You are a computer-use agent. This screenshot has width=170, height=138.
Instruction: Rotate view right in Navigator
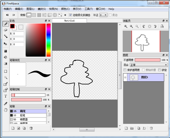[155, 26]
